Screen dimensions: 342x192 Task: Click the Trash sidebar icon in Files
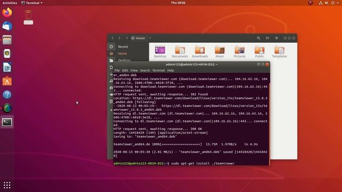(111, 101)
